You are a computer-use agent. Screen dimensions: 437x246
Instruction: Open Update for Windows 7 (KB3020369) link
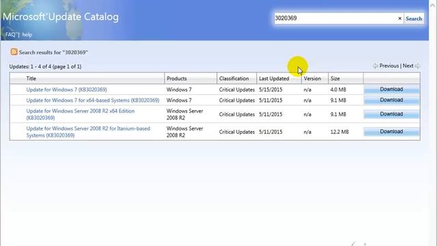click(x=66, y=90)
